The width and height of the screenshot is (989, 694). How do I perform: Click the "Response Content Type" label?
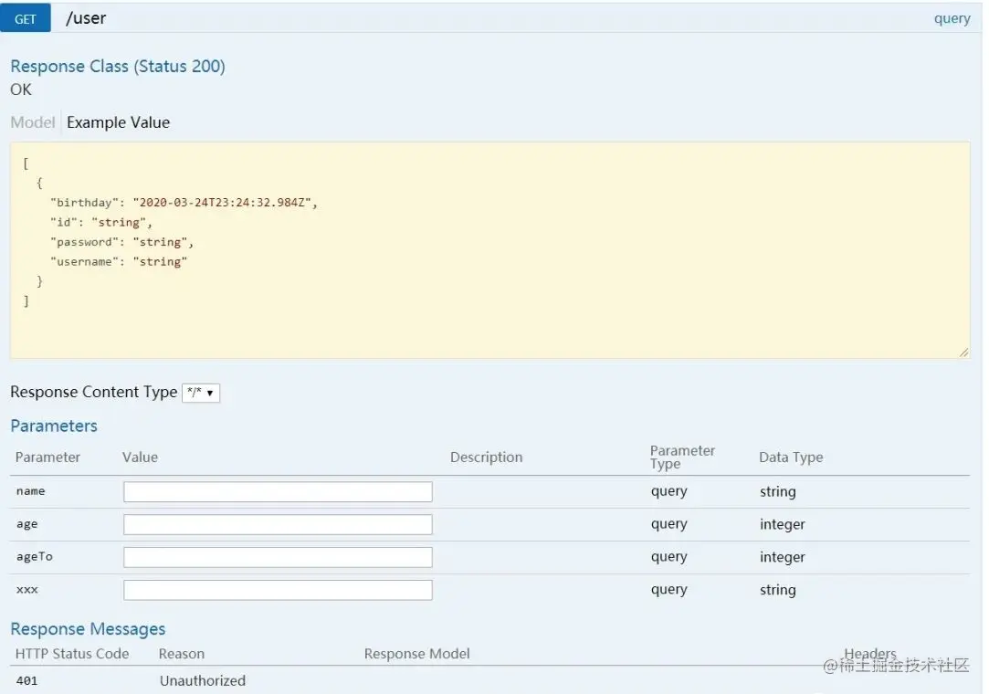point(94,392)
